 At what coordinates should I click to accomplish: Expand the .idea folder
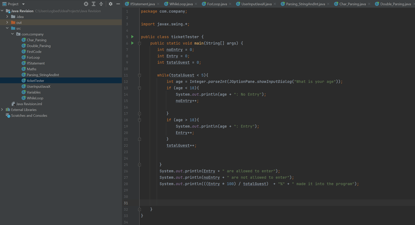pos(7,17)
